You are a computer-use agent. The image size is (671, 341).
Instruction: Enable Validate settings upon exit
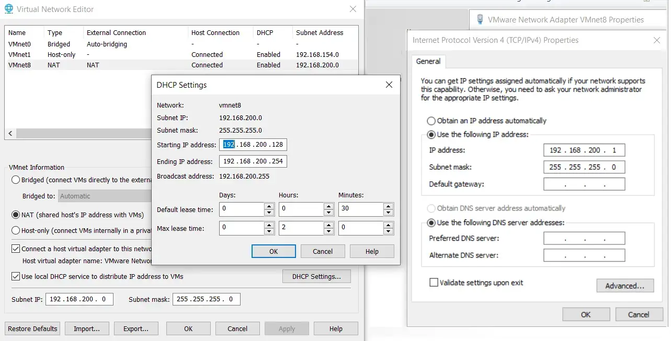pyautogui.click(x=434, y=283)
